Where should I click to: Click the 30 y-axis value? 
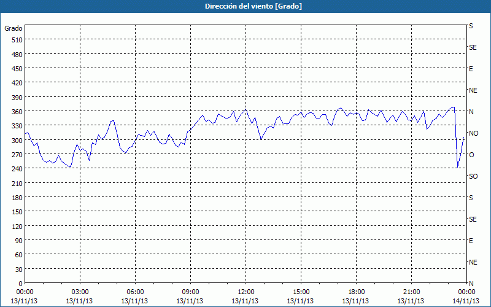(19, 270)
